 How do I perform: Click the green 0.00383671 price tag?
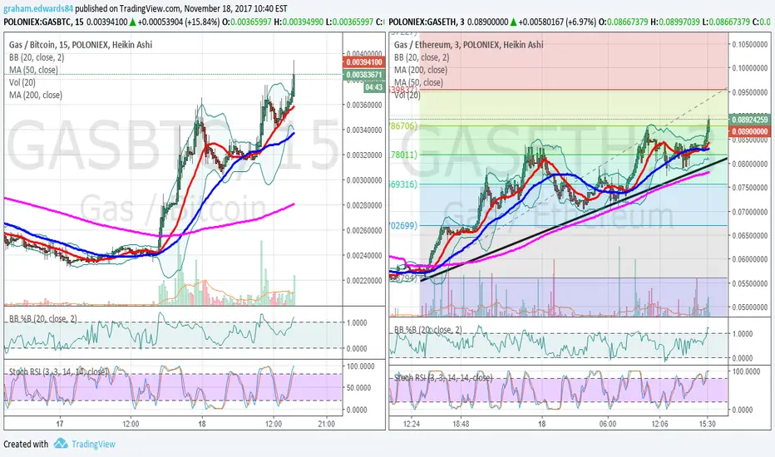click(363, 75)
